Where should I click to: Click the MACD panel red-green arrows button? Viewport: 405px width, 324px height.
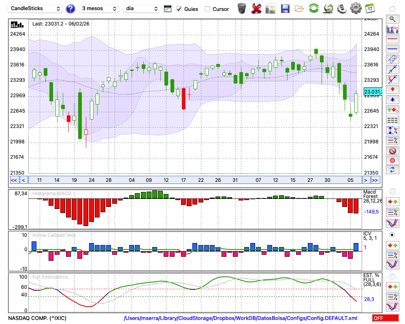(x=392, y=202)
